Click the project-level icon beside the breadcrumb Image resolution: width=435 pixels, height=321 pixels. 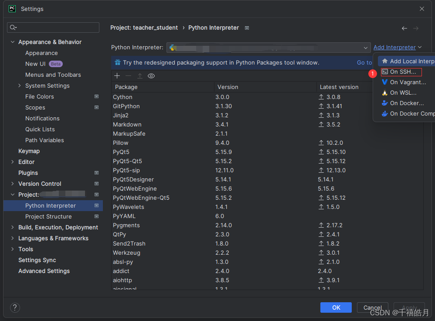tap(247, 28)
